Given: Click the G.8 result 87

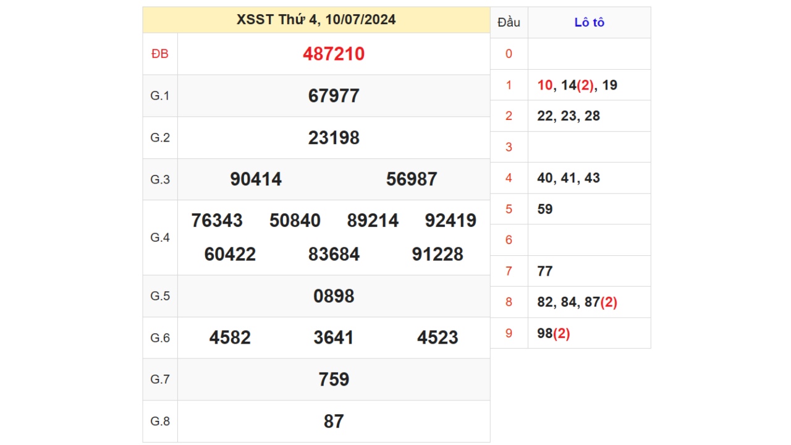Looking at the screenshot, I should point(334,422).
